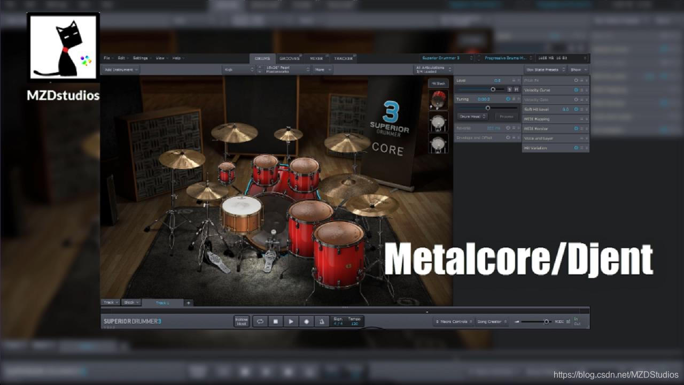Image resolution: width=684 pixels, height=385 pixels.
Task: Toggle the Hit Variation power button
Action: (x=576, y=148)
